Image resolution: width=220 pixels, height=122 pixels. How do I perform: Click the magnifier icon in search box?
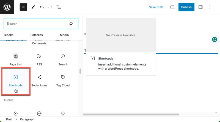[x=71, y=24]
